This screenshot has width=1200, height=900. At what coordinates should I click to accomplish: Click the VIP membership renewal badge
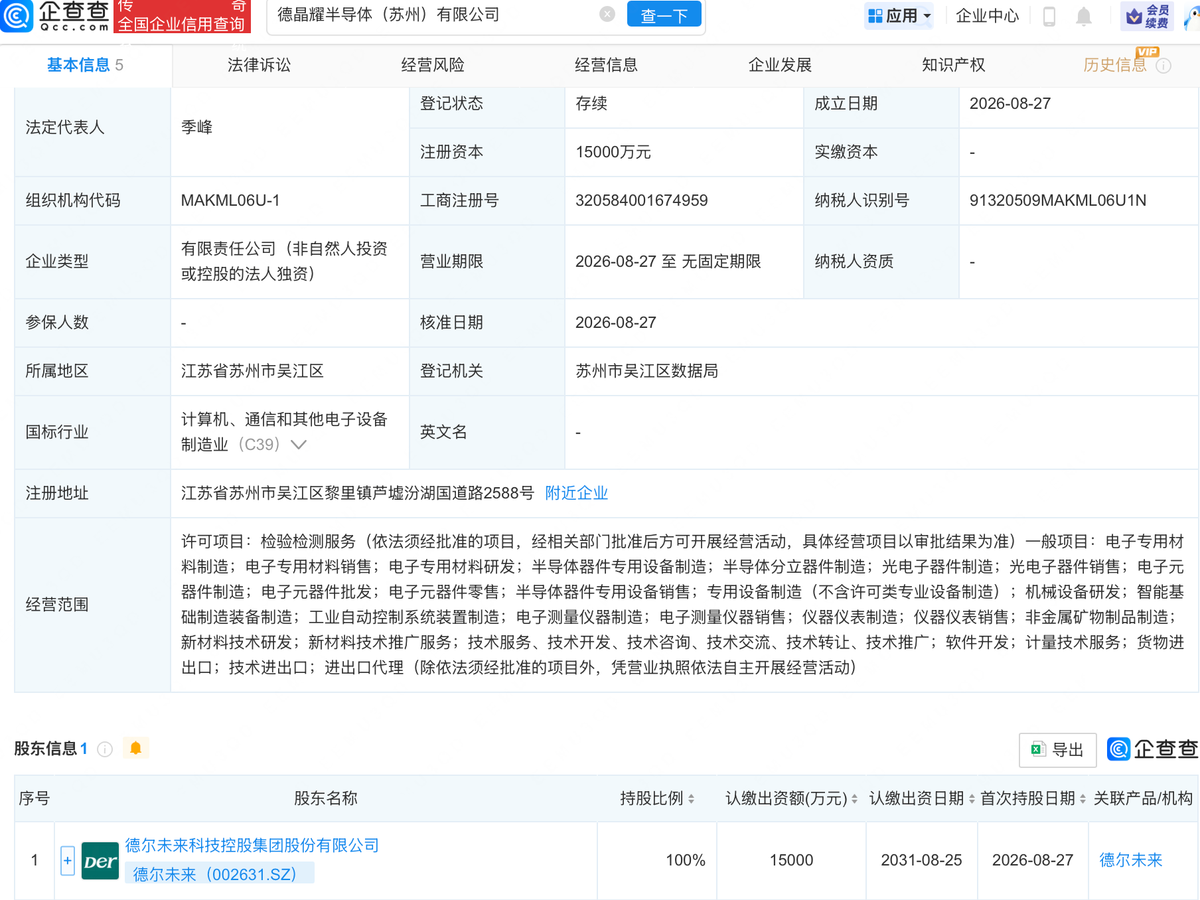[1147, 16]
